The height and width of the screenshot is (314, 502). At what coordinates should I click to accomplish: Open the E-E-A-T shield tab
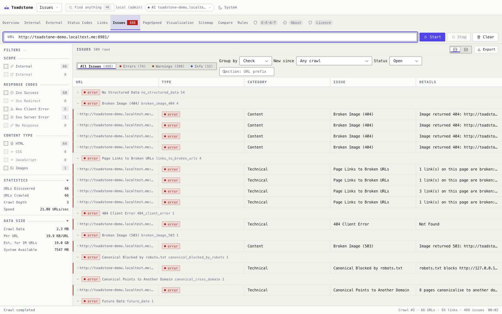point(265,23)
